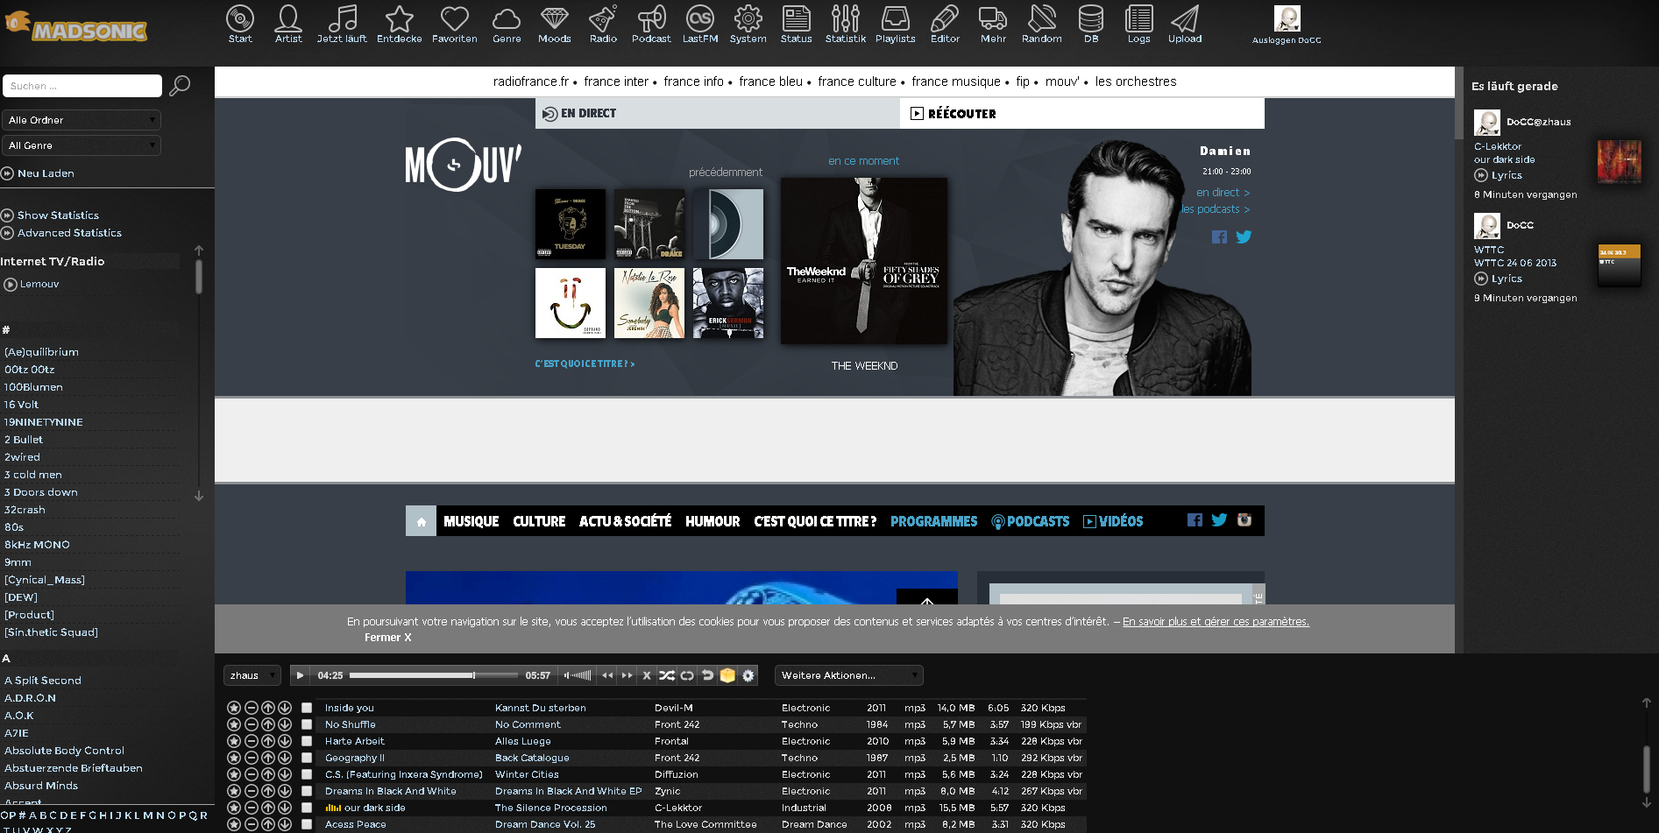
Task: Check the box for 'No Shuffle'
Action: click(x=307, y=724)
